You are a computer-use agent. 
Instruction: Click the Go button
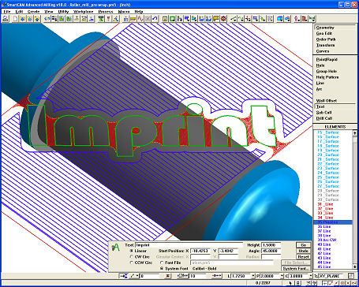pos(303,245)
